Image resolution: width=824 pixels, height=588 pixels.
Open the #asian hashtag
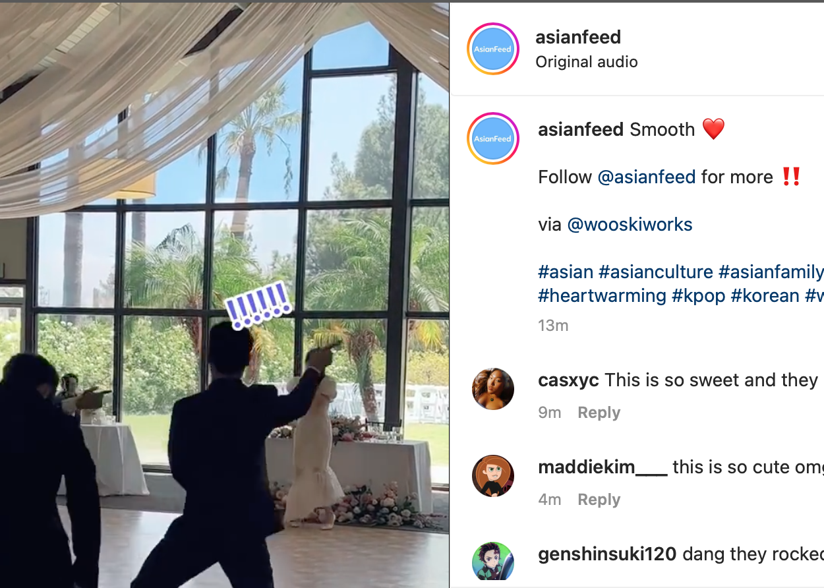point(566,272)
